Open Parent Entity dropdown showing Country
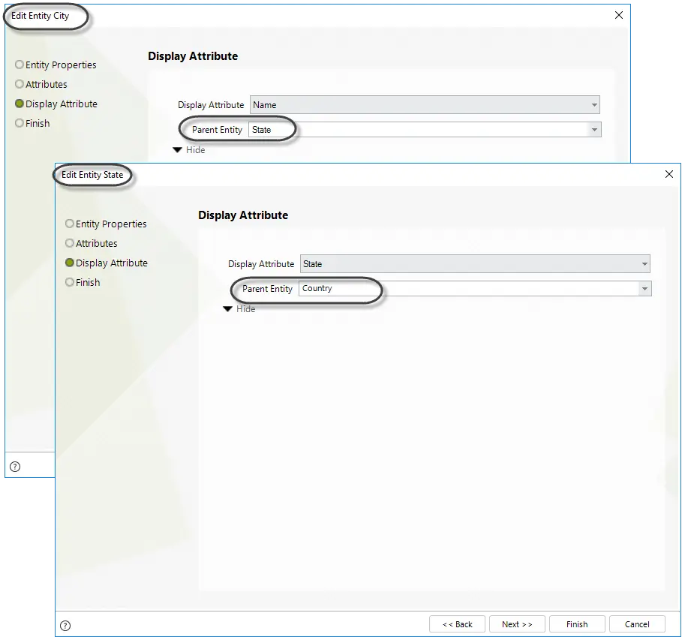The image size is (685, 640). click(475, 288)
